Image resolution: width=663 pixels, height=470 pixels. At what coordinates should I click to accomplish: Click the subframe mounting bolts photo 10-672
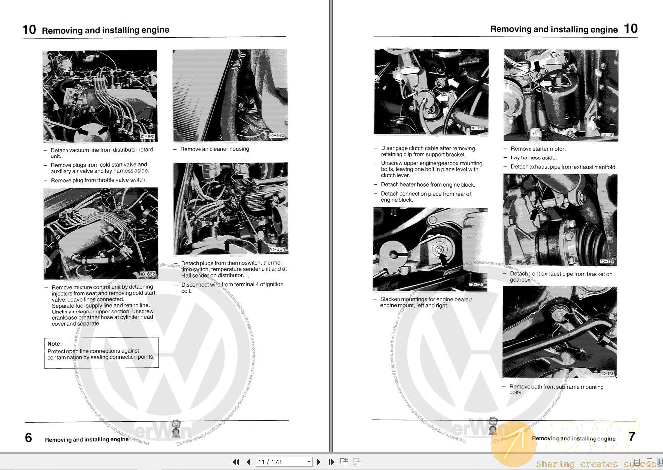click(560, 332)
